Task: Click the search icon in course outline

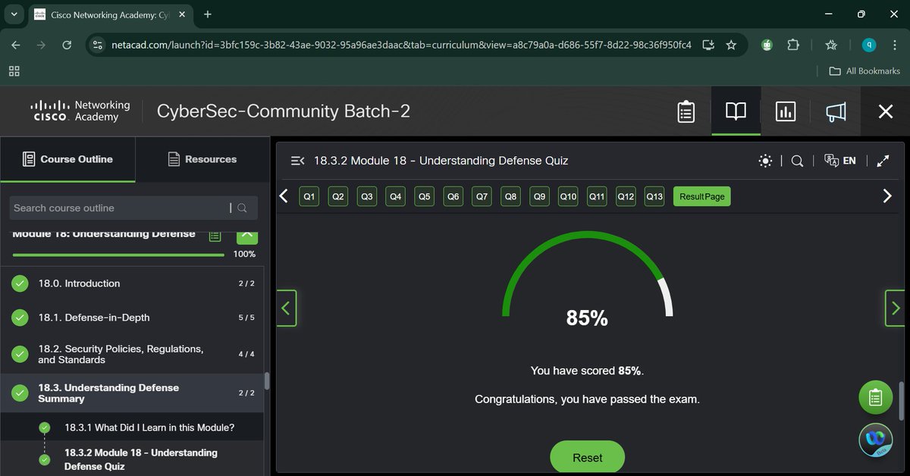Action: pyautogui.click(x=242, y=208)
